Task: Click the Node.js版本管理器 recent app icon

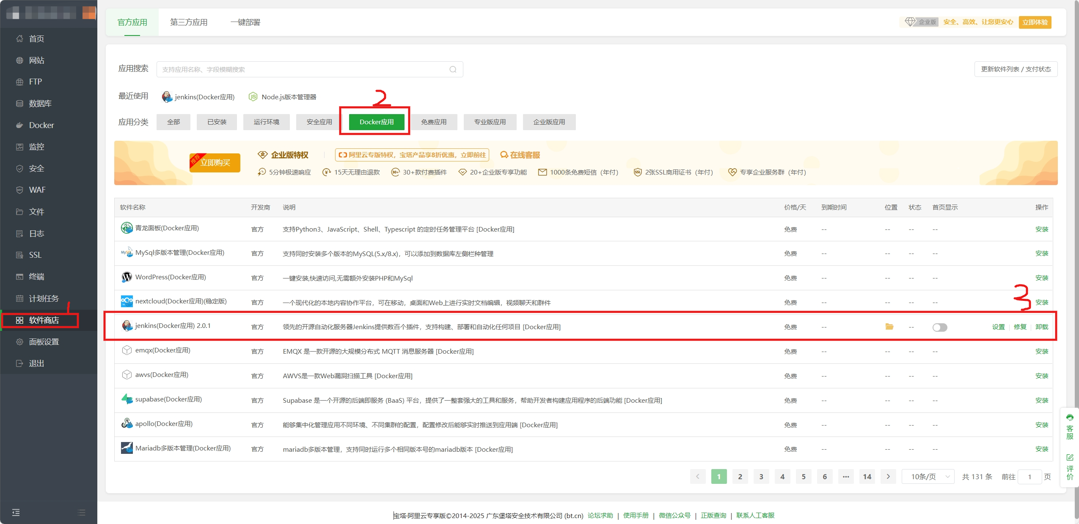Action: 253,97
